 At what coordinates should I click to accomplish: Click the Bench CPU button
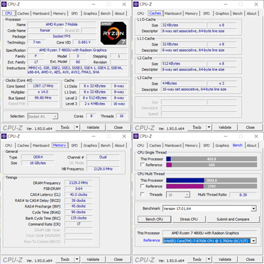click(154, 219)
